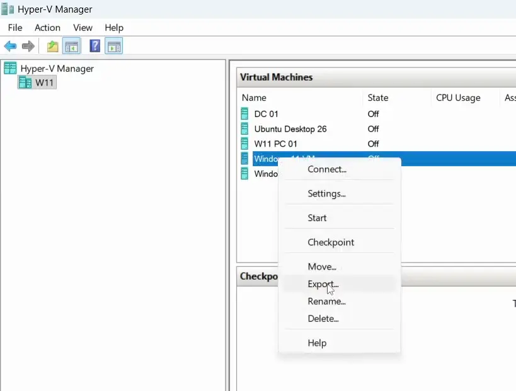This screenshot has width=516, height=391.
Task: Click the gray Forward arrow in toolbar
Action: coord(28,46)
